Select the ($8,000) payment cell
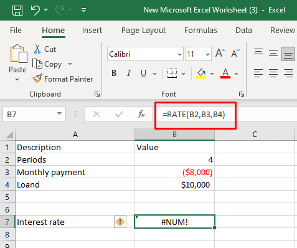The width and height of the screenshot is (297, 248). pyautogui.click(x=174, y=172)
